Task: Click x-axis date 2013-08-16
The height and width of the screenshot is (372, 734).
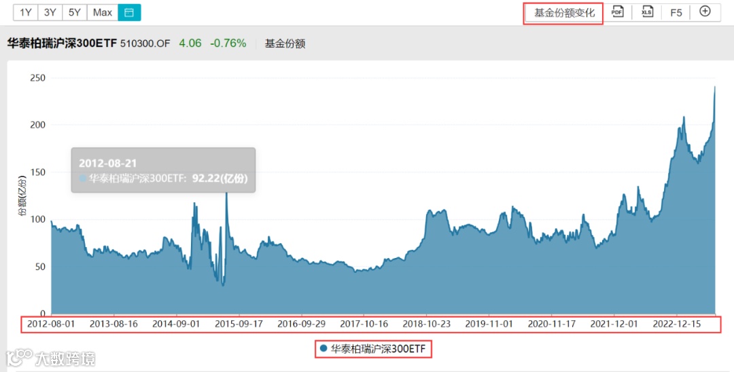Action: coord(113,324)
